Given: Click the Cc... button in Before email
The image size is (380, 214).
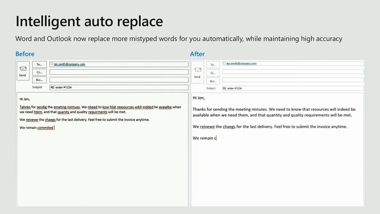Looking at the screenshot, I should click(39, 72).
